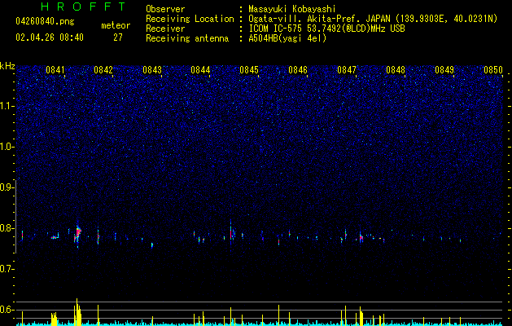Click the 0.8 kHz frequency label
Screen dimensions: 512x326
7,228
